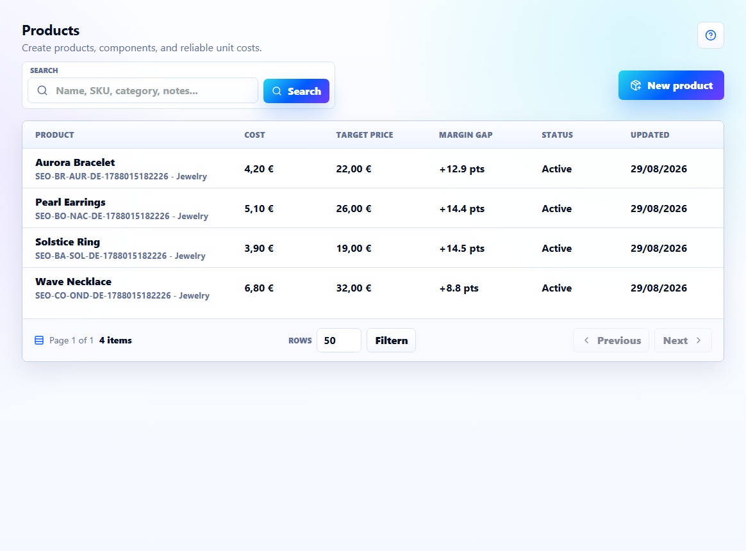Click target price 22,00 €
Viewport: 746px width, 551px height.
354,169
